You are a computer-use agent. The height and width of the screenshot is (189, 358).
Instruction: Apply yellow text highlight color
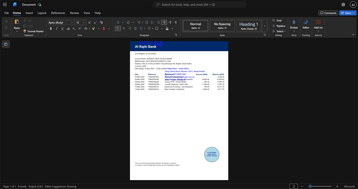point(94,29)
